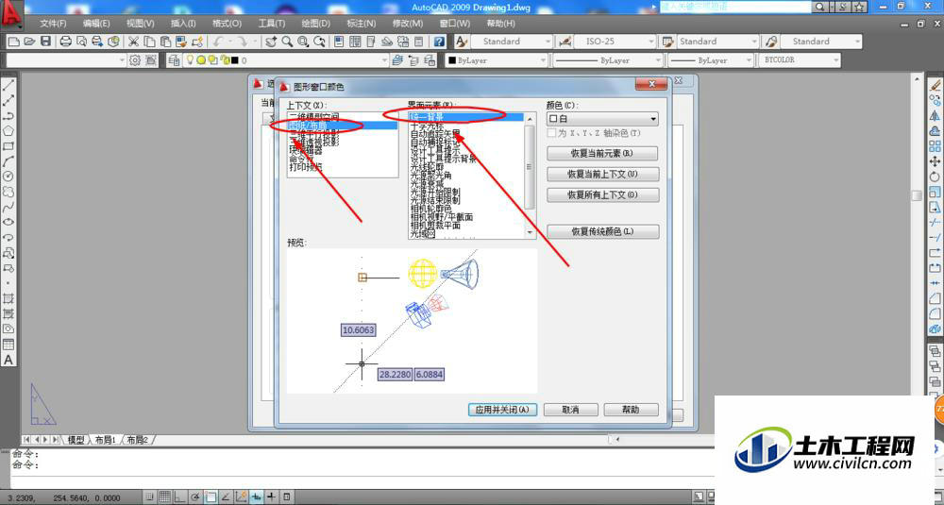Click the Plot printer icon

[x=66, y=42]
